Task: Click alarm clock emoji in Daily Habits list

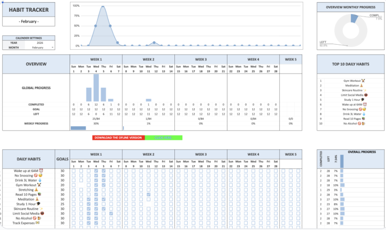Action: coord(41,171)
